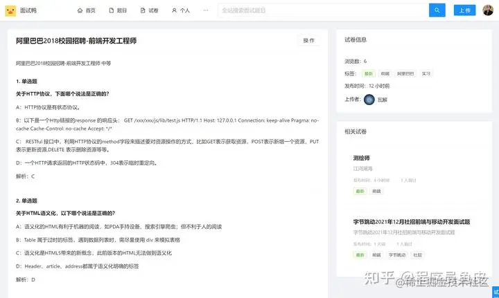
Task: Open the 试卷 menu item
Action: 150,10
